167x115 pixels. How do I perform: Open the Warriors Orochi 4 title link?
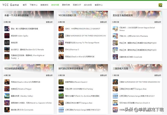[x=135, y=103]
